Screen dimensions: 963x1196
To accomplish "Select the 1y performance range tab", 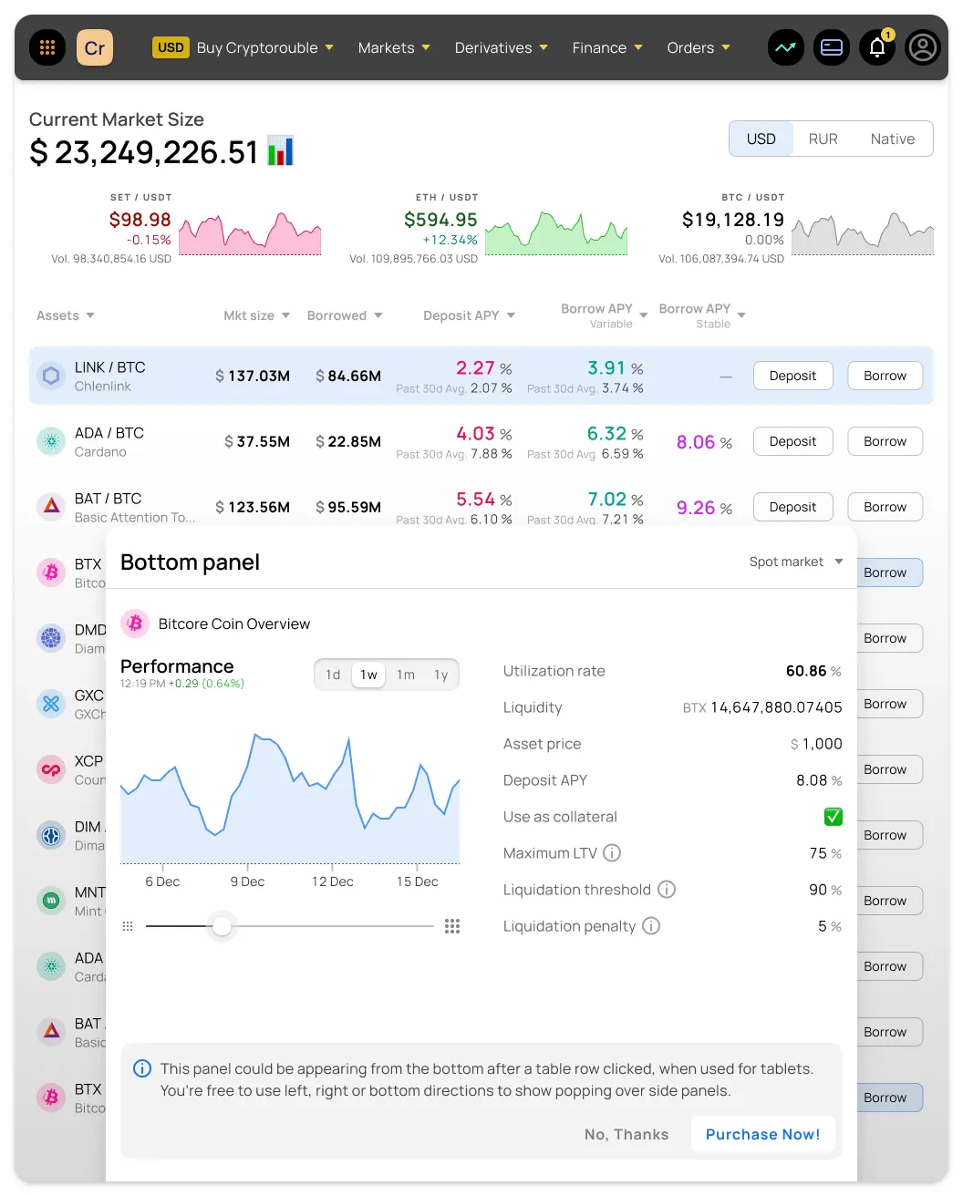I will [x=441, y=675].
